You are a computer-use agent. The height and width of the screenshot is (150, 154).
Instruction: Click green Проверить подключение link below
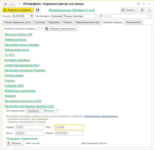tap(22, 139)
